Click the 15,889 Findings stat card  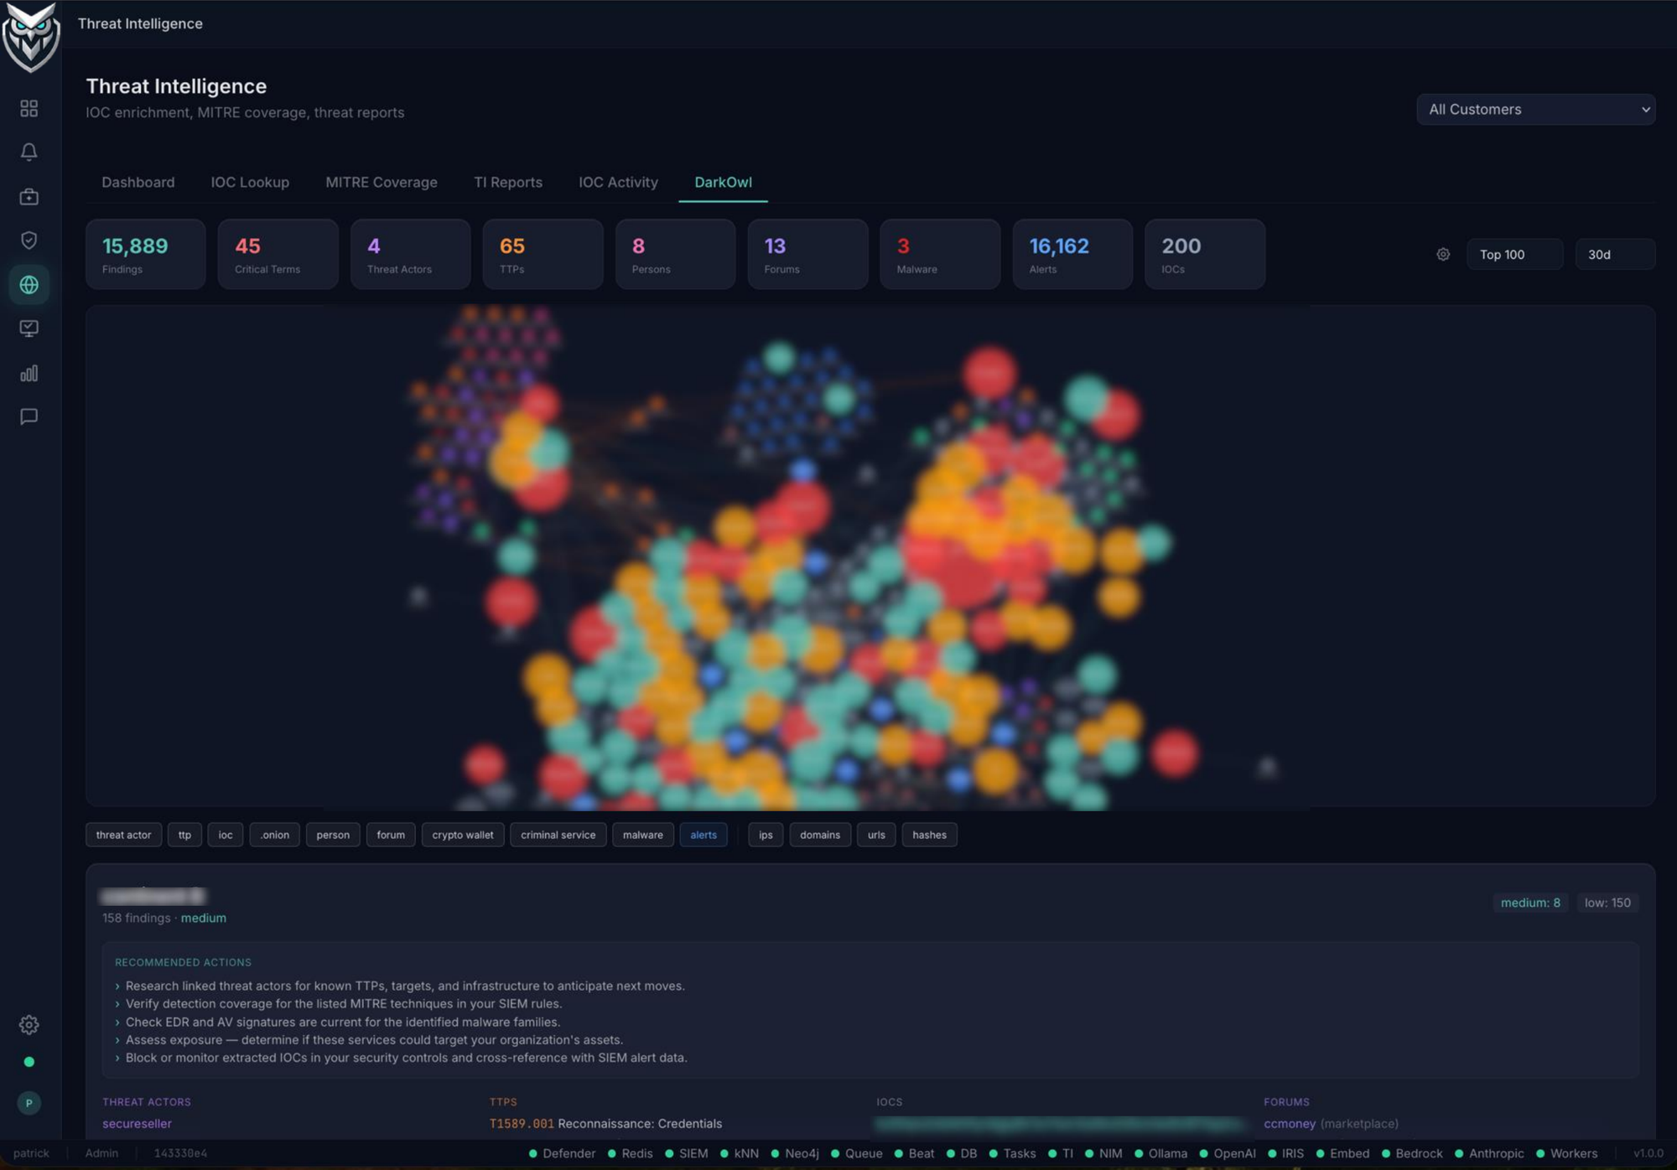(x=146, y=254)
